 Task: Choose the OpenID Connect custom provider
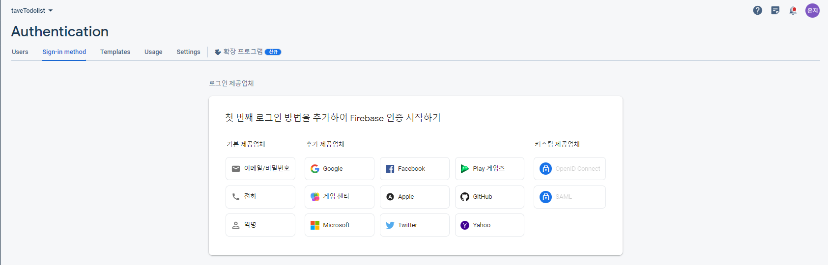(x=570, y=169)
